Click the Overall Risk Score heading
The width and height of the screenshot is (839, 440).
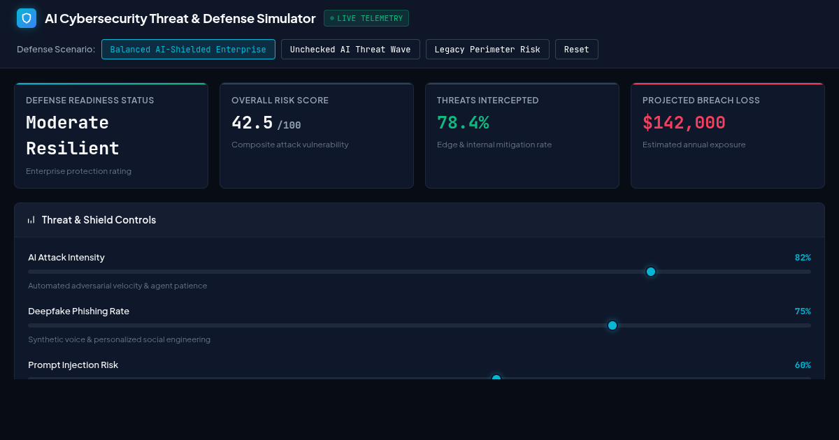[280, 101]
